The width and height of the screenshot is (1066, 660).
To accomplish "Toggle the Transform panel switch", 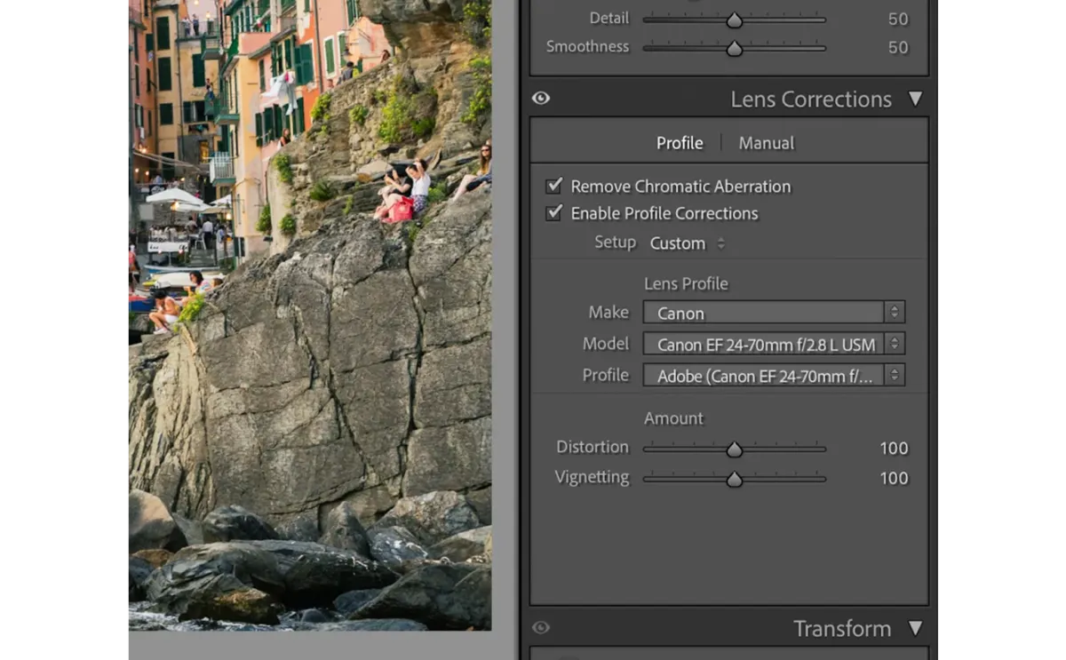I will point(541,627).
